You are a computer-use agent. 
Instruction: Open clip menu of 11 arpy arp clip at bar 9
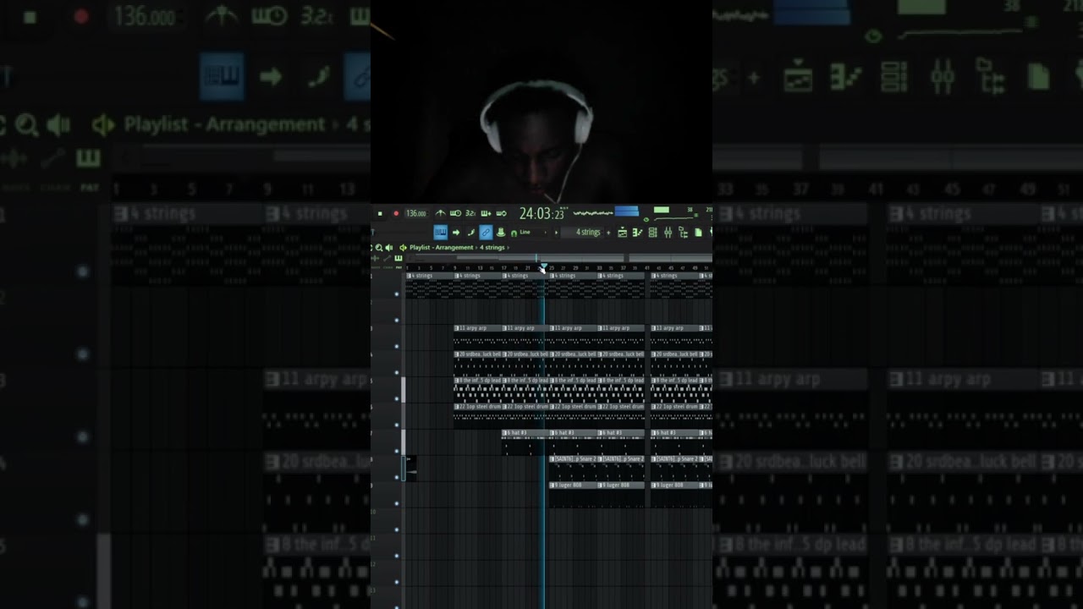coord(457,327)
